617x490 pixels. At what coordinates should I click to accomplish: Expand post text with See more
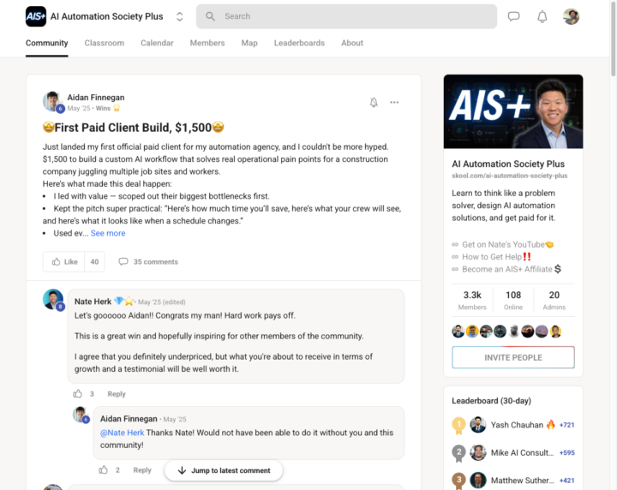[108, 233]
